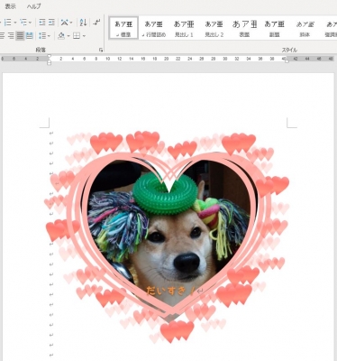Select the 表題 style

(x=244, y=28)
